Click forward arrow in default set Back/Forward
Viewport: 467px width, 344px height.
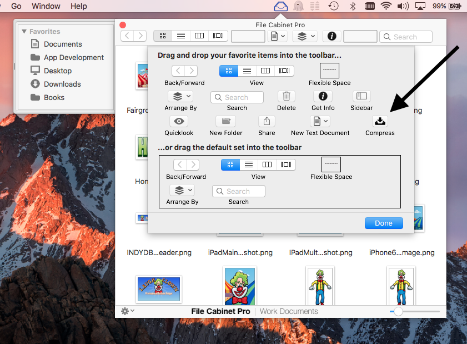193,164
